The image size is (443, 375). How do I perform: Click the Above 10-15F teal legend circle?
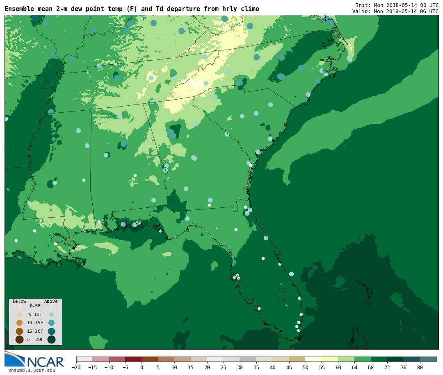pyautogui.click(x=51, y=323)
